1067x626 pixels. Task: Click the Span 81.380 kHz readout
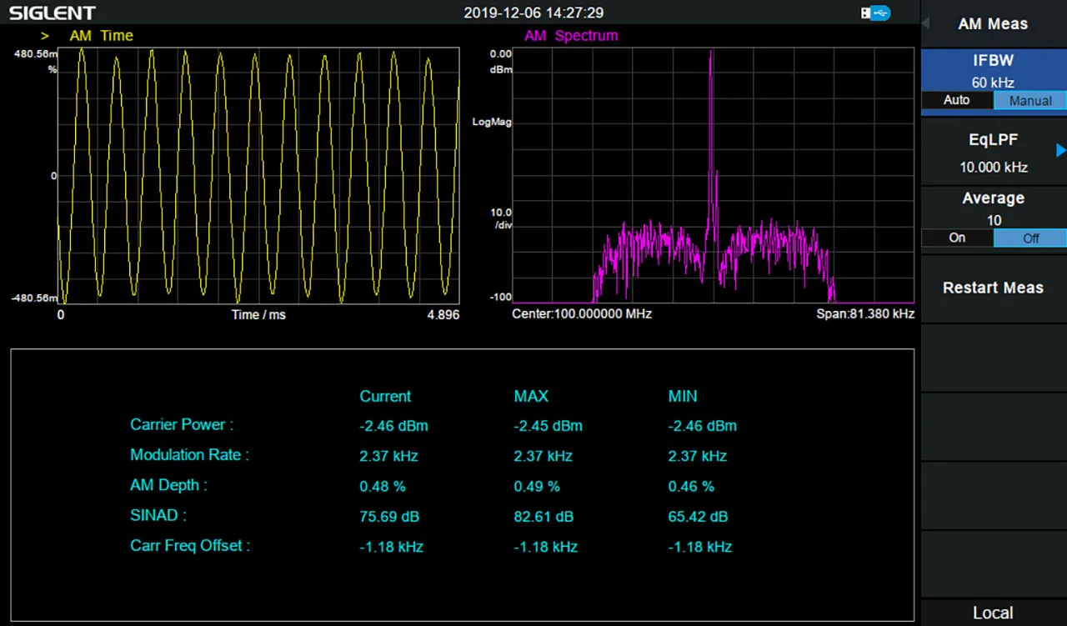coord(865,314)
